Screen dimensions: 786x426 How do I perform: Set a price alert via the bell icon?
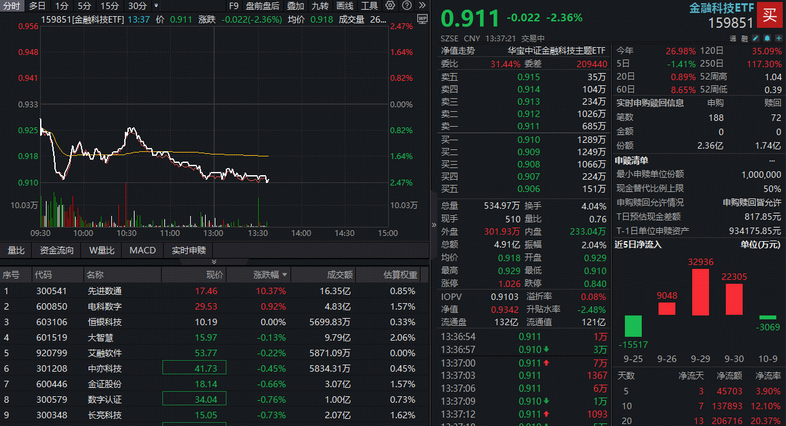click(767, 39)
